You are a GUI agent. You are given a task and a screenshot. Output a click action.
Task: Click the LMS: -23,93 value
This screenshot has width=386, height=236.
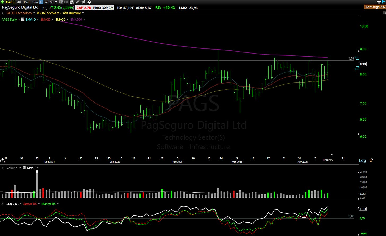coord(188,8)
